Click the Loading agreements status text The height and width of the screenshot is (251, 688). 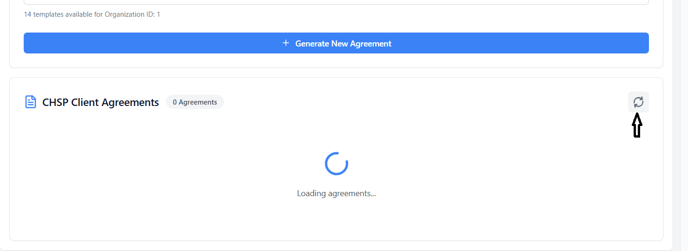(x=336, y=193)
